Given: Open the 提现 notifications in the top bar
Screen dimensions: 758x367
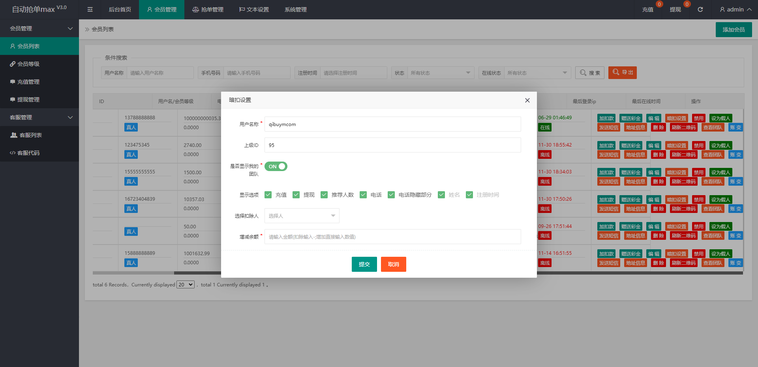Looking at the screenshot, I should coord(675,9).
